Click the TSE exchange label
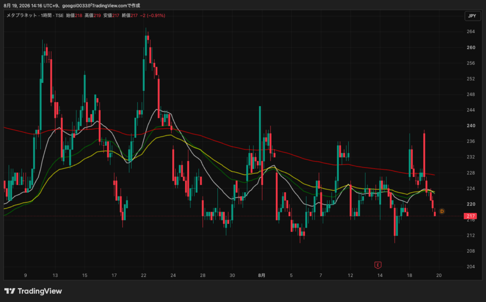The height and width of the screenshot is (302, 486). (59, 16)
